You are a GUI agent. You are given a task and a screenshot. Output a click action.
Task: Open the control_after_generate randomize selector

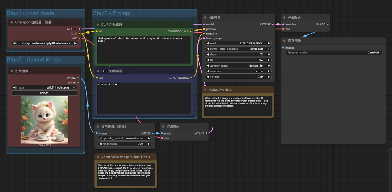[x=238, y=49]
